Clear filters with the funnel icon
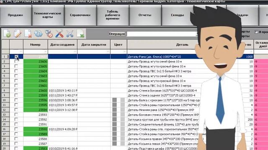 click(49, 33)
